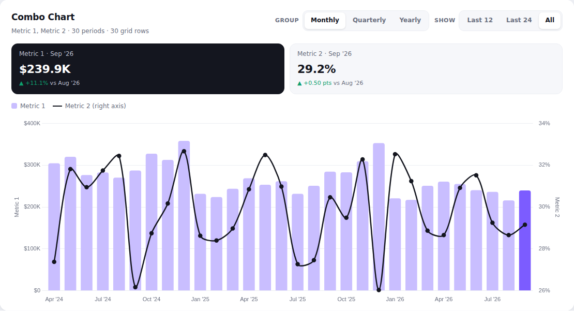Show the Last 24 periods

[519, 20]
